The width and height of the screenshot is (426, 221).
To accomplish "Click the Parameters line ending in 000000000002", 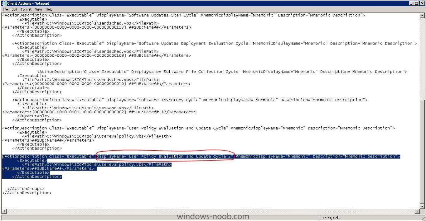I will (x=99, y=112).
